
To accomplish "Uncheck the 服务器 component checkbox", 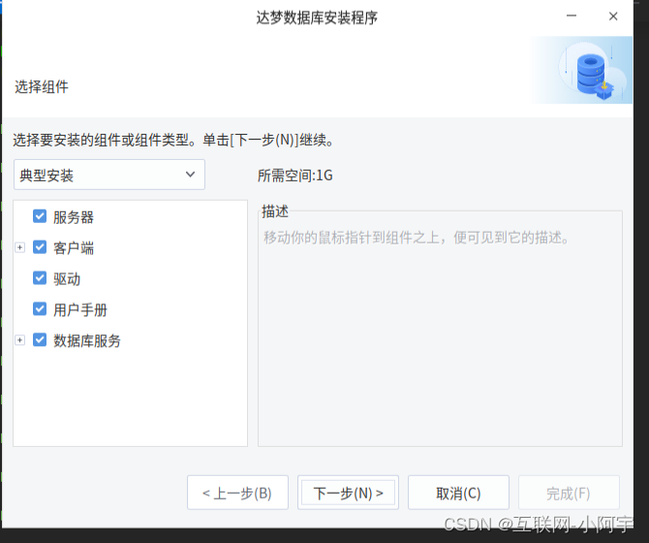I will click(x=40, y=216).
